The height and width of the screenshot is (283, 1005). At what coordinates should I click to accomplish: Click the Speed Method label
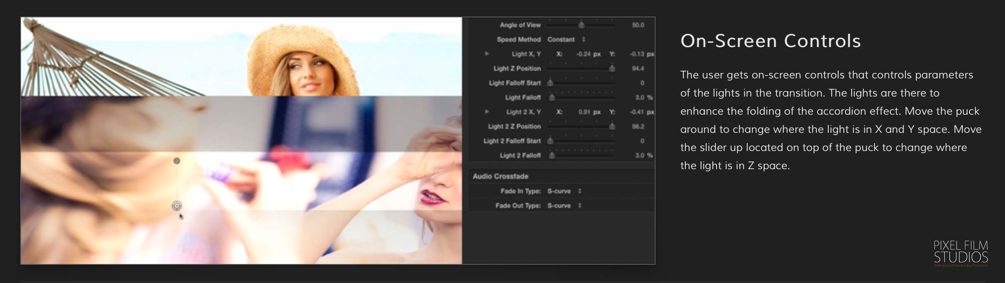click(519, 40)
